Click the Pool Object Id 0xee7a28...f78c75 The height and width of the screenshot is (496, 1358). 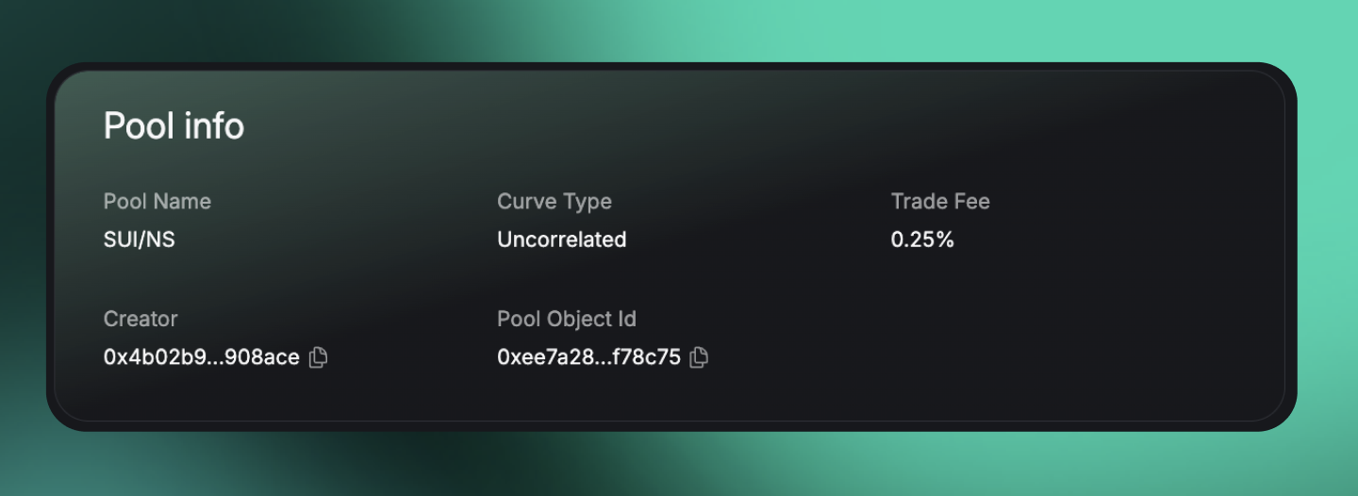click(588, 357)
